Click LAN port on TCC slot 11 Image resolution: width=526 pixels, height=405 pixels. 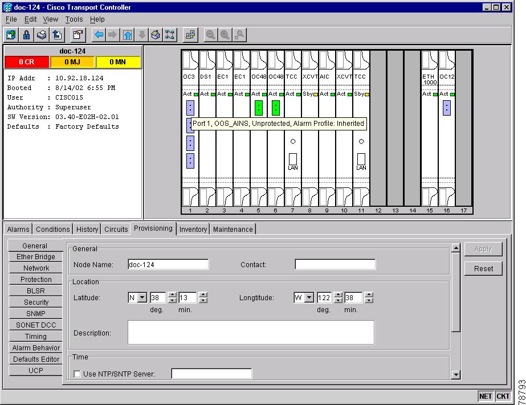tap(361, 159)
